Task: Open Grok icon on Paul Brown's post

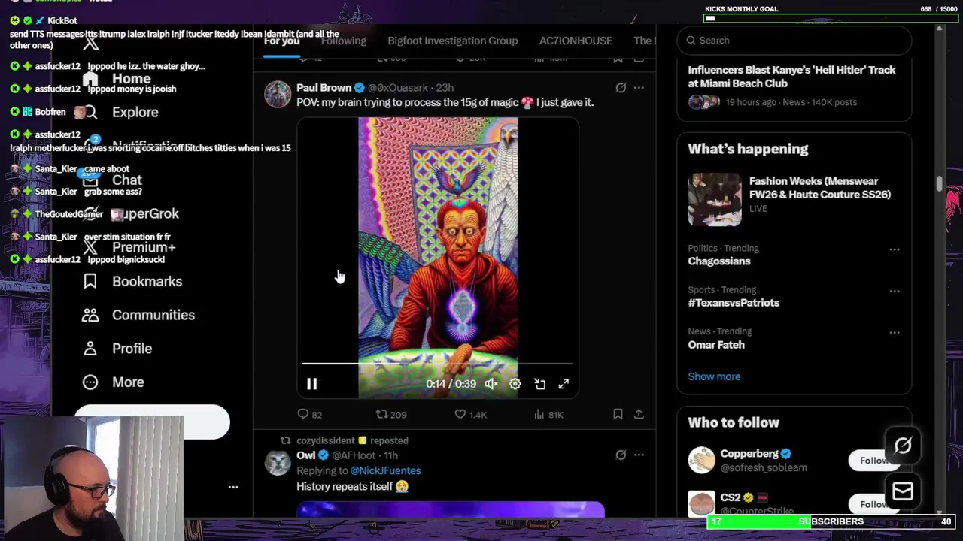Action: (x=621, y=88)
